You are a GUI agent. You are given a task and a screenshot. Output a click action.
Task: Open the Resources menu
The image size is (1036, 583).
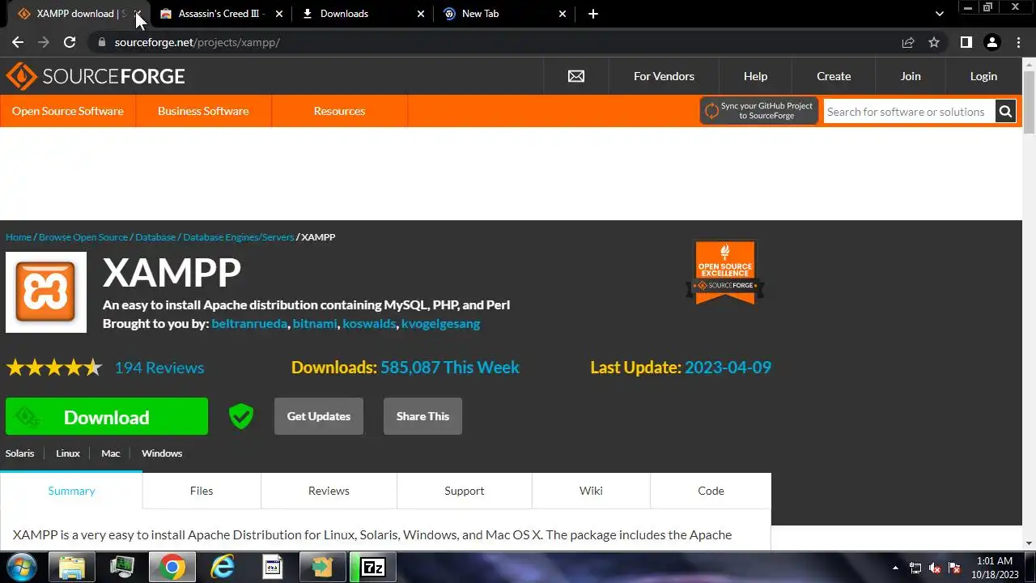[339, 111]
